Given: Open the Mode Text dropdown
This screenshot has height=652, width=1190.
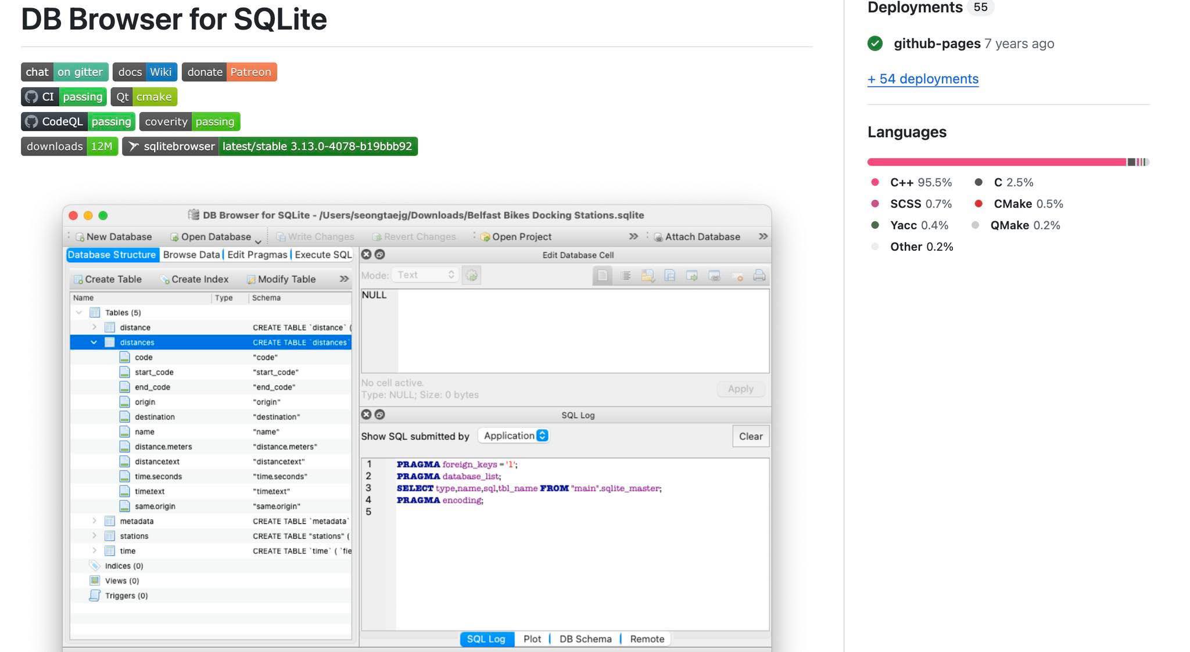Looking at the screenshot, I should (425, 275).
